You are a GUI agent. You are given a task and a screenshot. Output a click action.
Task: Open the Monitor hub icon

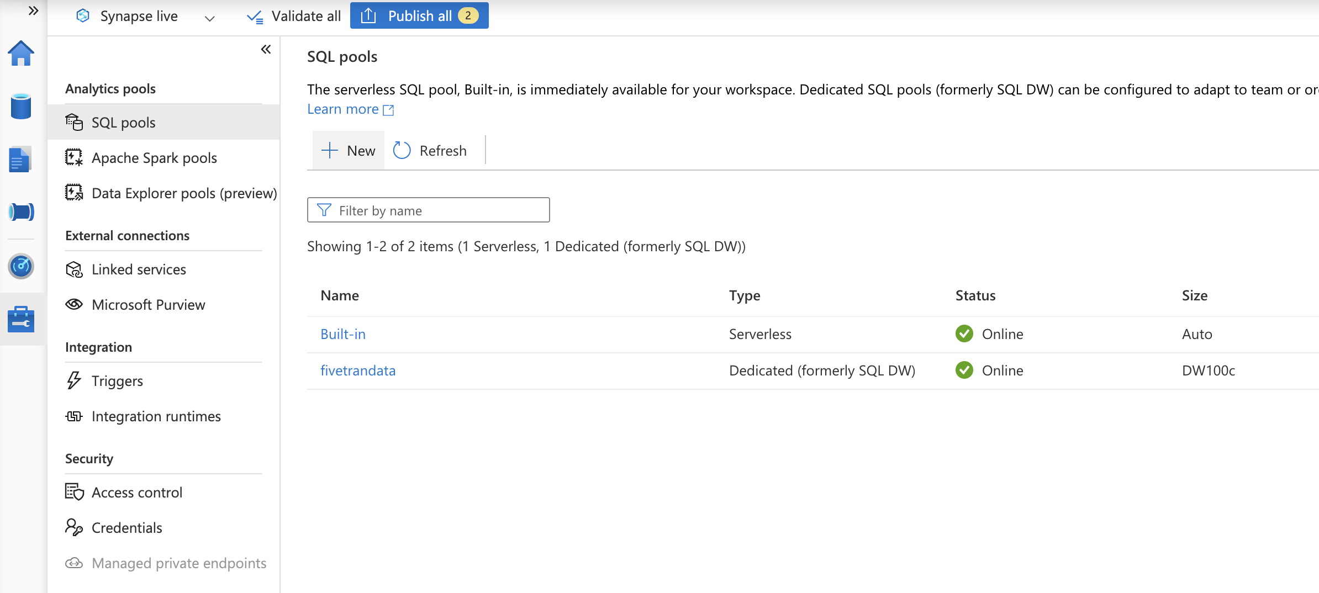tap(21, 266)
